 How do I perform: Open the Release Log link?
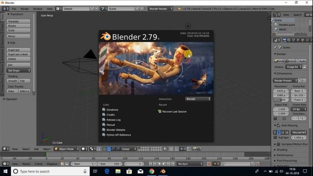112,120
